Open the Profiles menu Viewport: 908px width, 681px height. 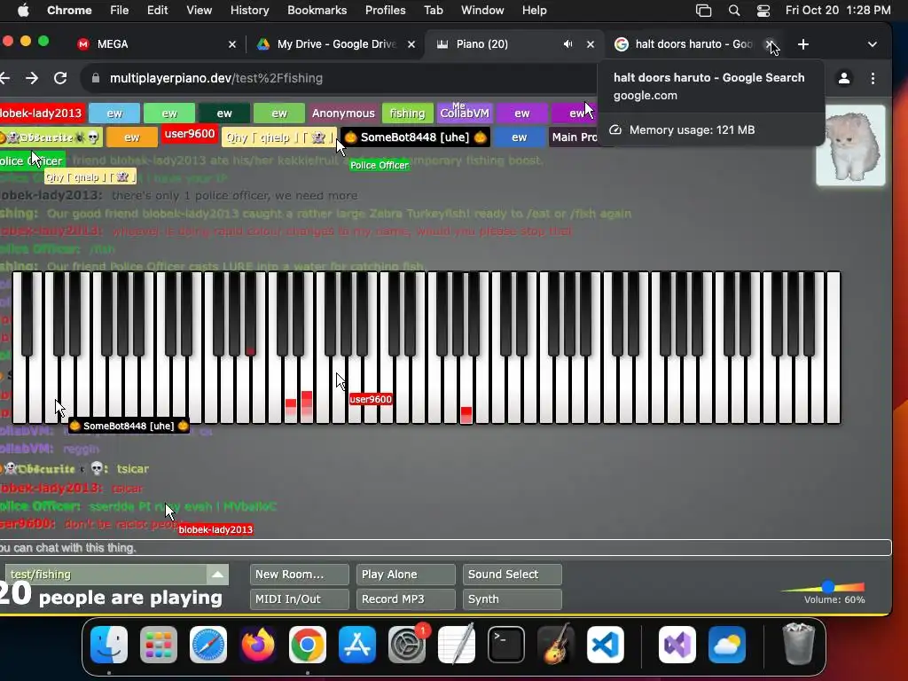pos(385,11)
